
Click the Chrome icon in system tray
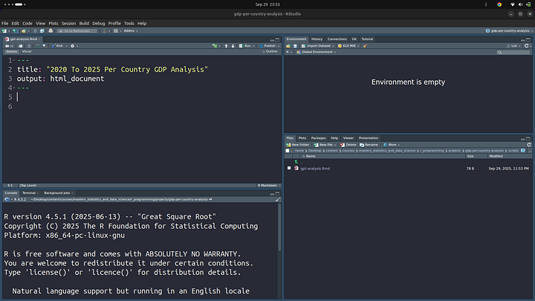point(499,4)
